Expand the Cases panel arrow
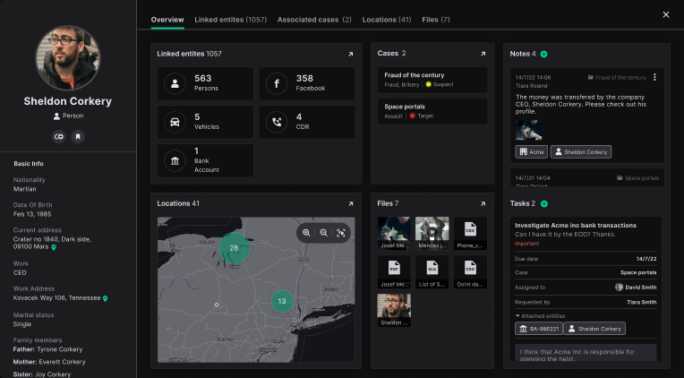Screen dimensions: 684x378 (x=483, y=54)
